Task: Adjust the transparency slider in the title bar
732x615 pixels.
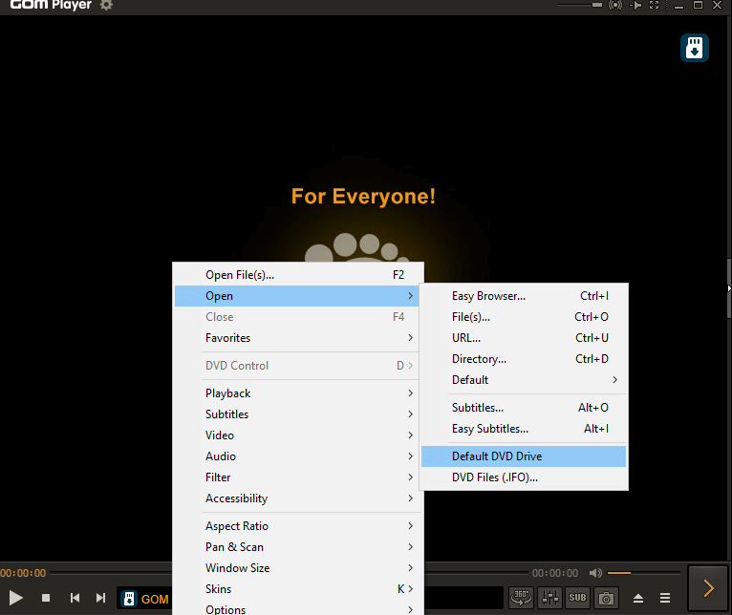Action: [x=580, y=5]
